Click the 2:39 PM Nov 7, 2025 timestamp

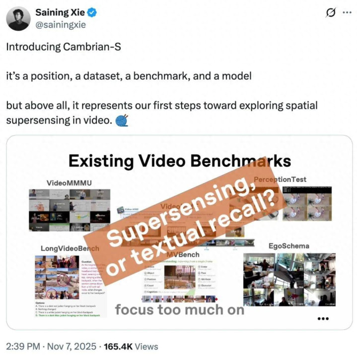(51, 347)
